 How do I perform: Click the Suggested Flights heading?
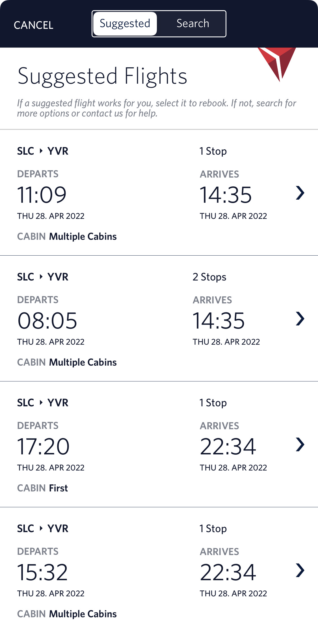click(102, 76)
